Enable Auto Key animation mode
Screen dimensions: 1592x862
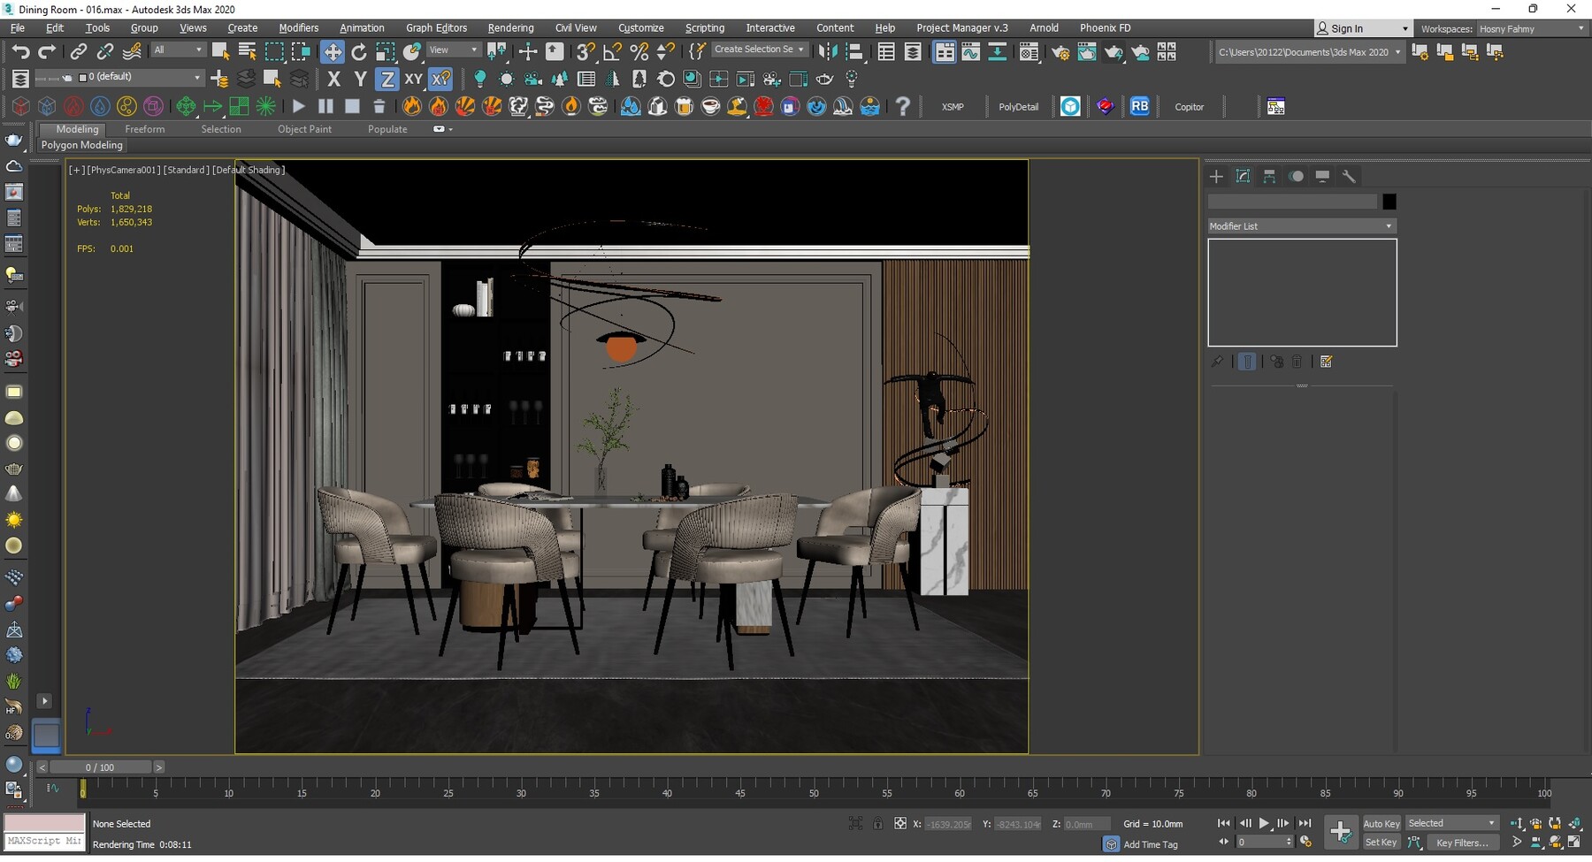[x=1381, y=823]
